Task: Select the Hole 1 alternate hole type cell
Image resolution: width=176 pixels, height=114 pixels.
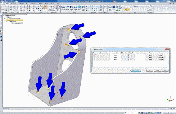Action: [128, 55]
